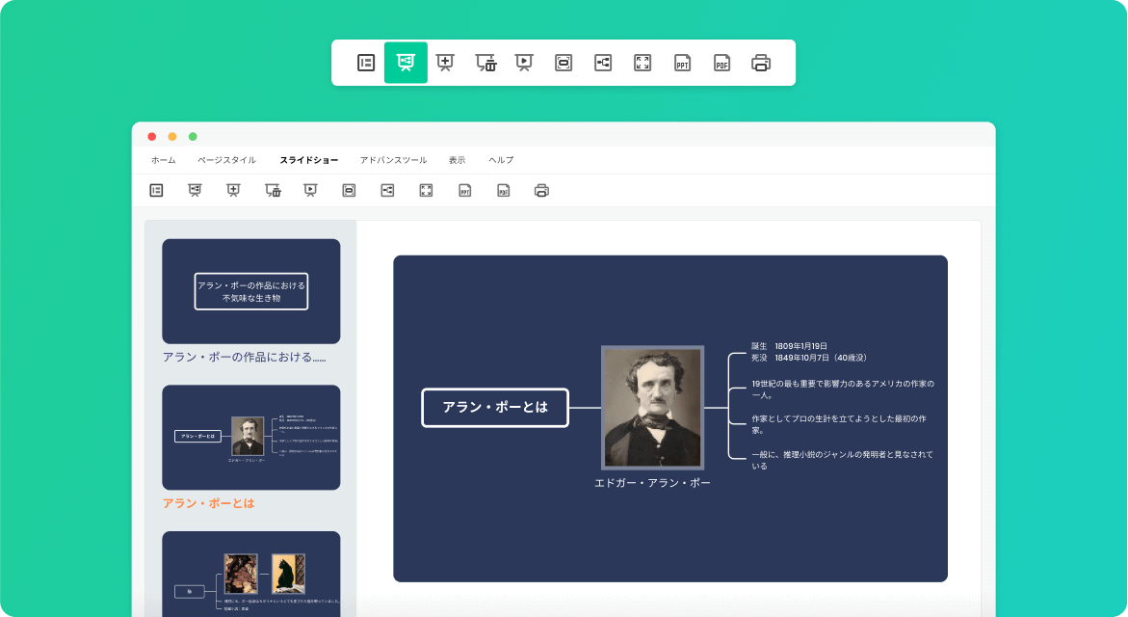
Task: Click highlighted green auto-create slides icon
Action: tap(406, 63)
